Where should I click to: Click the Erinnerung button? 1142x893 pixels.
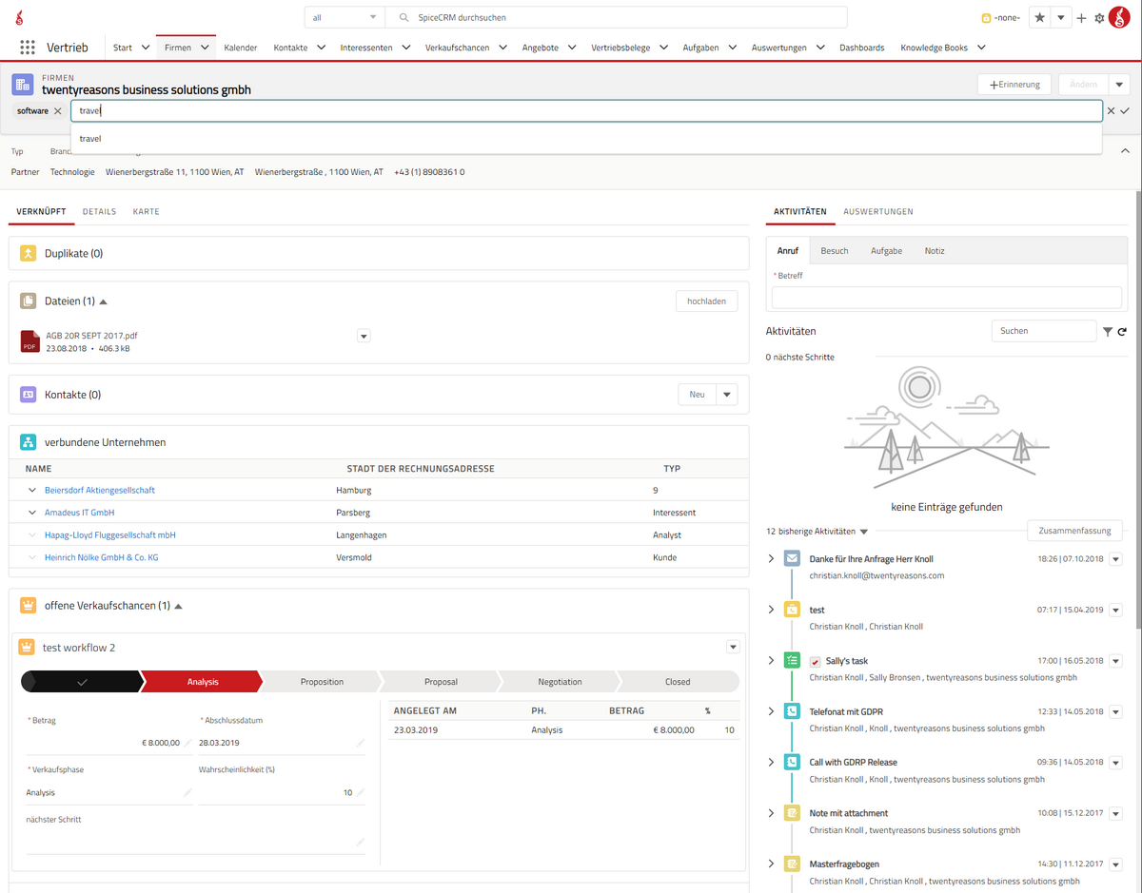[x=1014, y=85]
